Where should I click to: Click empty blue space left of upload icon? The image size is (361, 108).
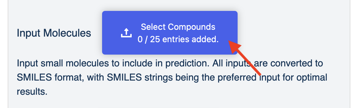pos(111,33)
